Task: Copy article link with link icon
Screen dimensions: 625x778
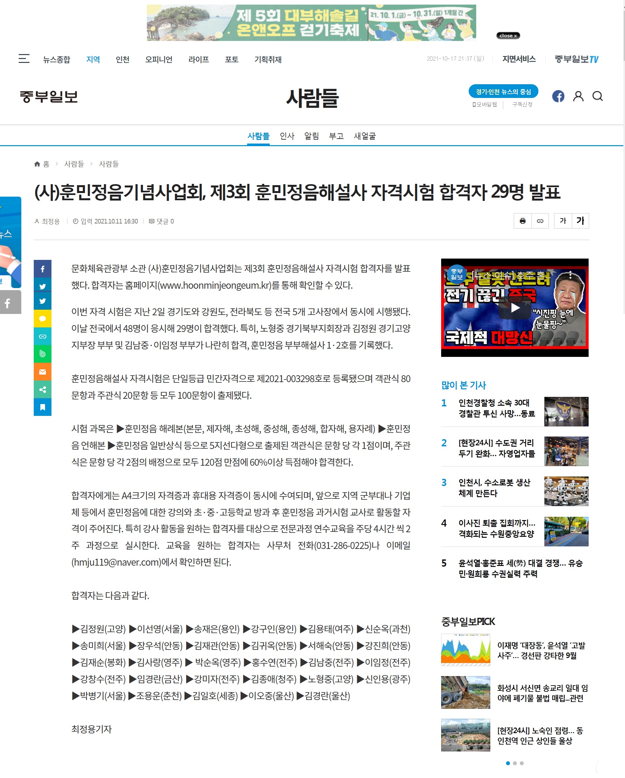Action: [540, 221]
